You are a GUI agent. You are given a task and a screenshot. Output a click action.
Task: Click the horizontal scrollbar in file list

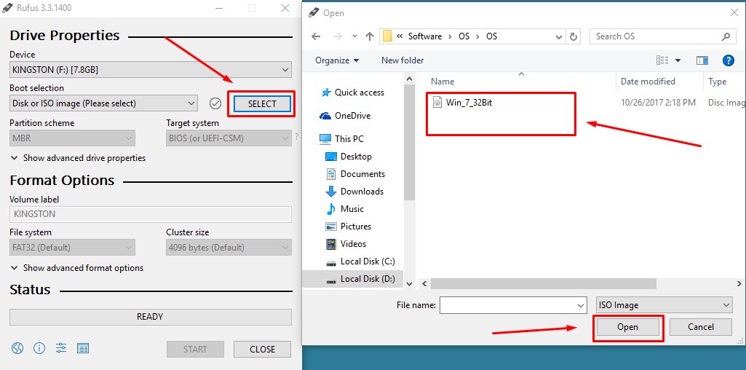coord(544,284)
